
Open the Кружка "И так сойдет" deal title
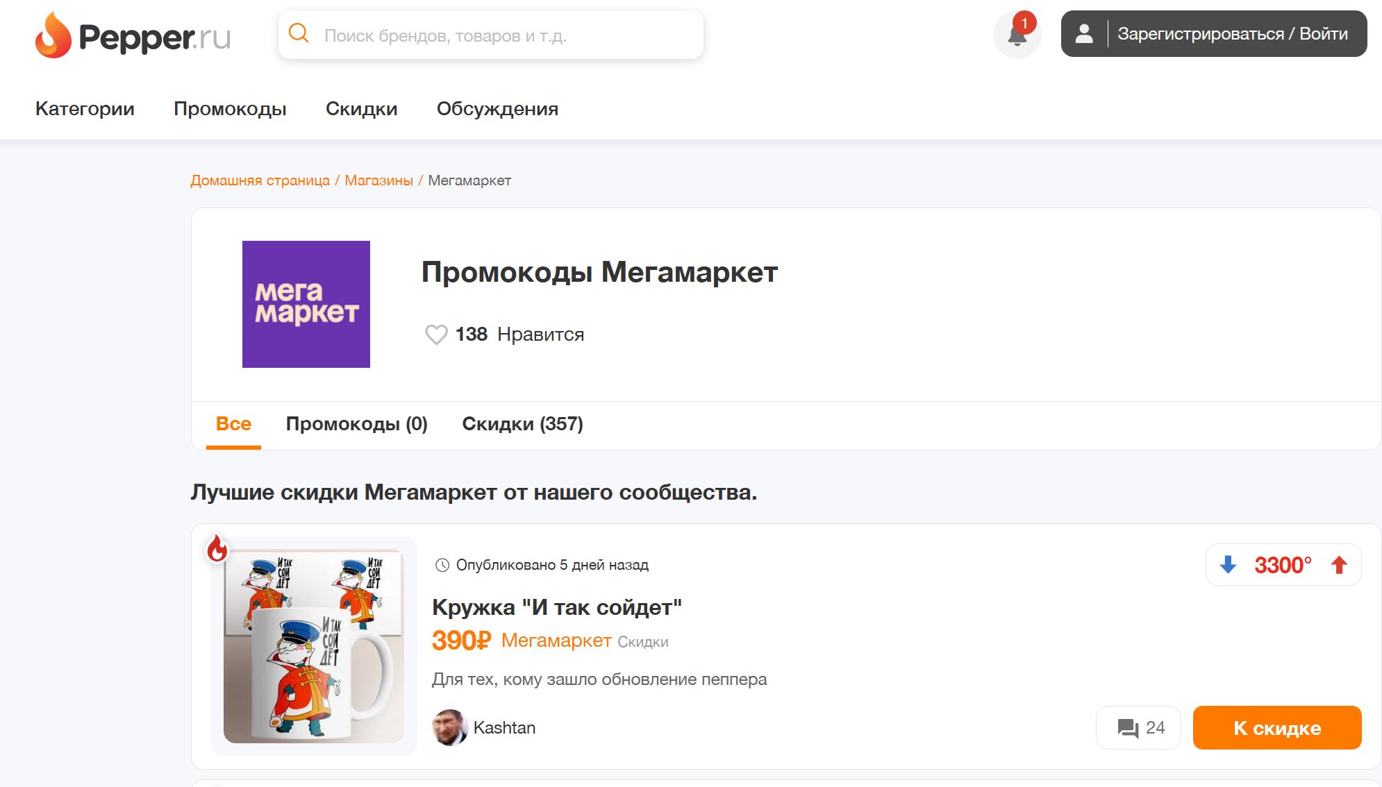[557, 607]
